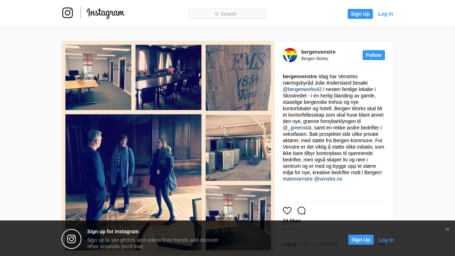Screen dimensions: 455x256
Task: Open comments with the speech bubble icon
Action: [301, 210]
